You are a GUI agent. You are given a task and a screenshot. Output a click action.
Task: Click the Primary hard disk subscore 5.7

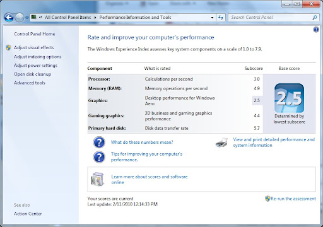point(257,128)
